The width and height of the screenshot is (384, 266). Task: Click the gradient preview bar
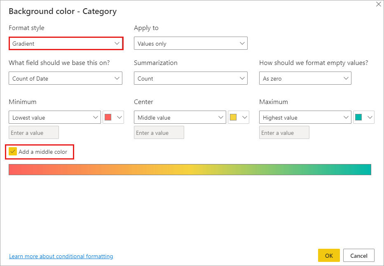click(x=190, y=169)
